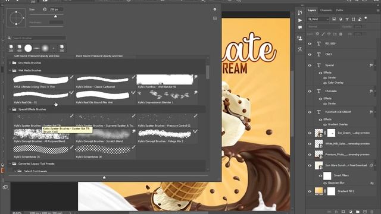Filter layers by smart objects icon
This screenshot has height=214, width=381.
pos(360,19)
